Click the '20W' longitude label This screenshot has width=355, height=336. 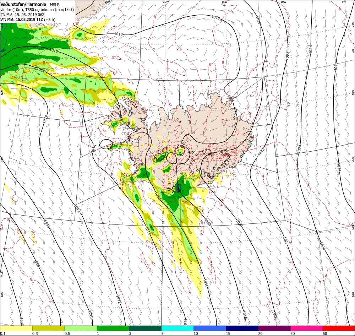166,2
